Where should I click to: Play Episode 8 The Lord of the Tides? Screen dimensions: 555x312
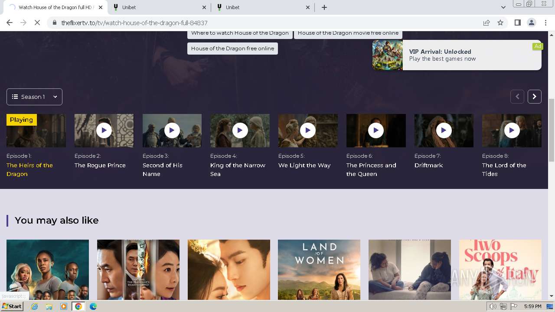pyautogui.click(x=512, y=130)
